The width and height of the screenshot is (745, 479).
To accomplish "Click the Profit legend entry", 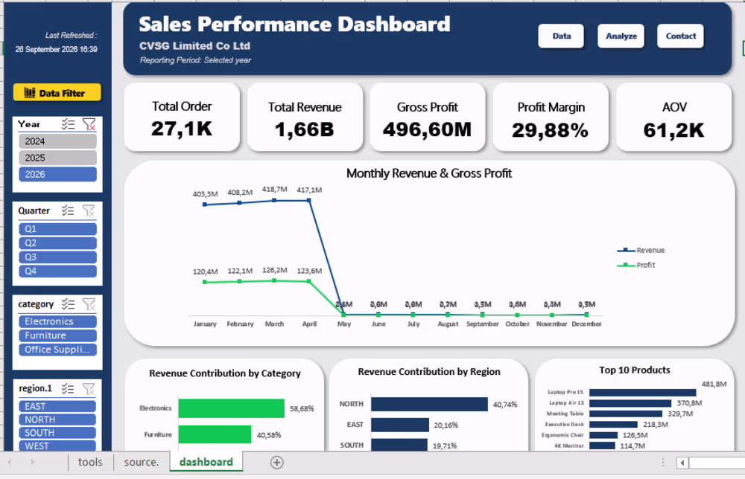I will 636,265.
